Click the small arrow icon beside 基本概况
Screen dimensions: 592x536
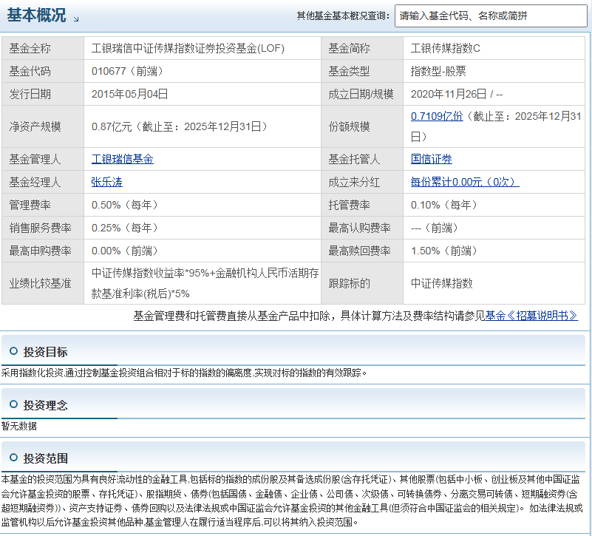tap(76, 19)
